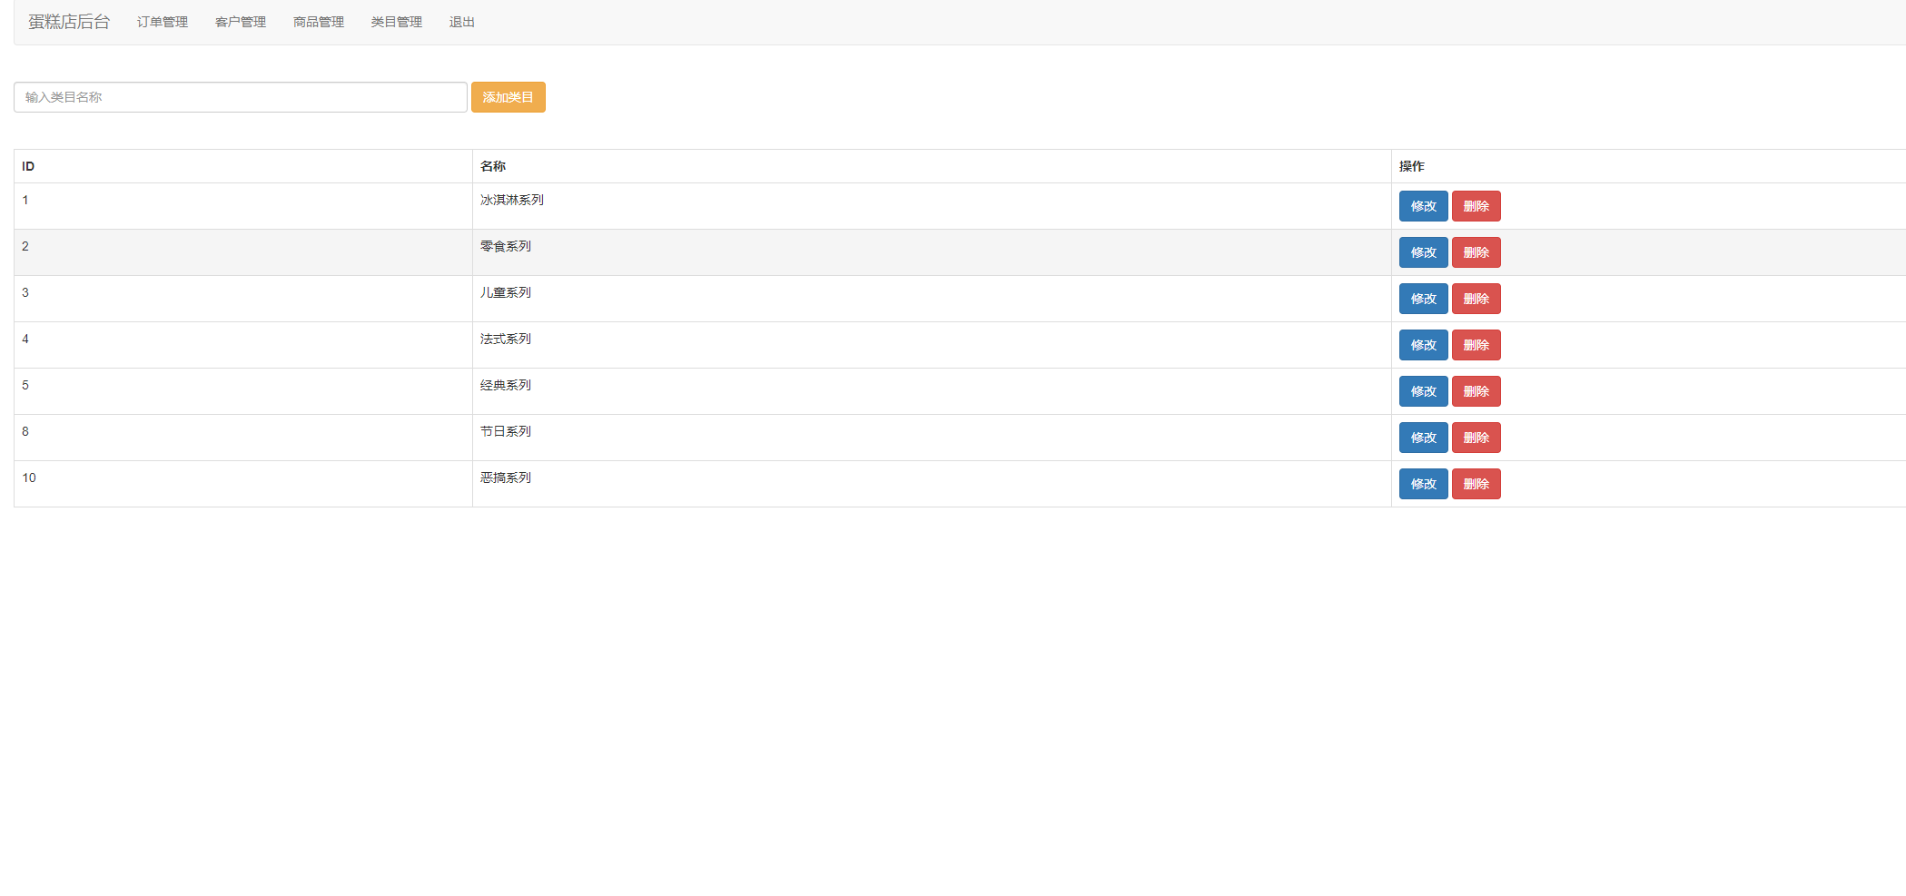
Task: Focus the 输入类目名称 text field
Action: pyautogui.click(x=241, y=97)
